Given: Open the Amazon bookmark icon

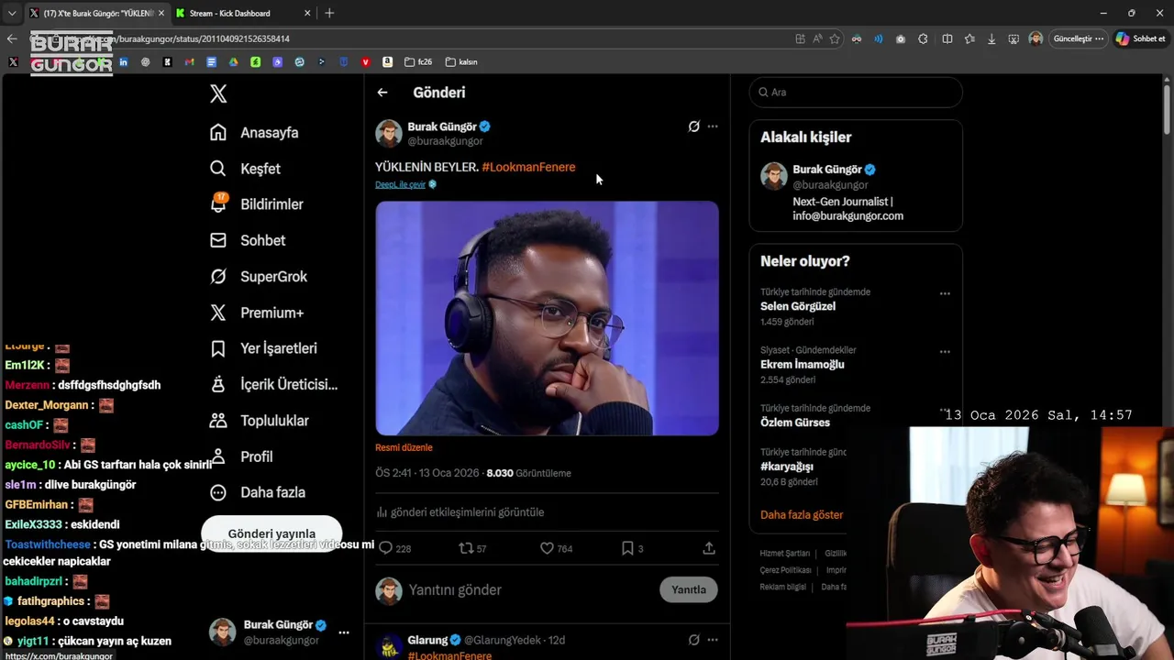Looking at the screenshot, I should (387, 61).
